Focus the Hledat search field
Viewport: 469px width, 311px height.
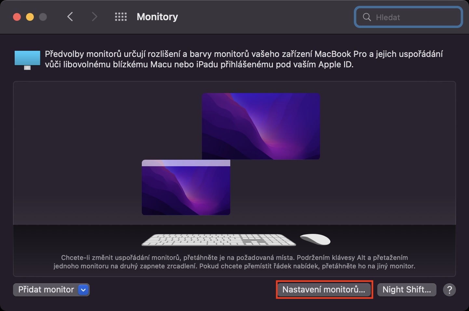[x=408, y=17]
